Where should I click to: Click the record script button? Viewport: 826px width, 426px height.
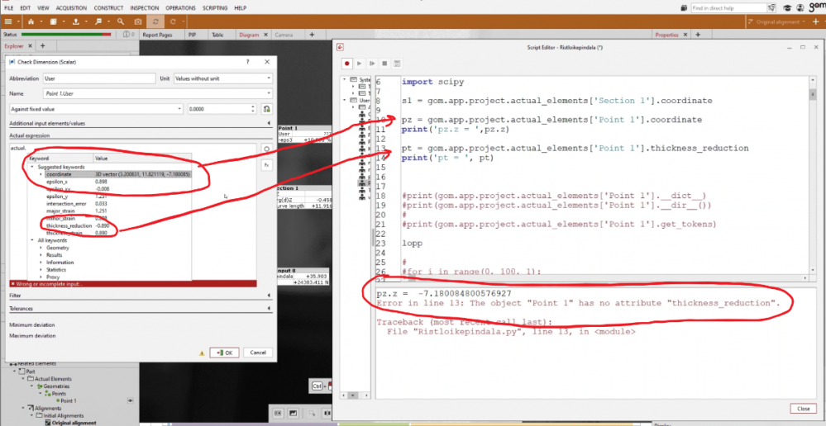[x=348, y=63]
